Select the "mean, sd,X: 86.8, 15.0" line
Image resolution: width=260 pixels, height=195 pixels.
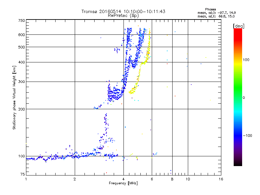(216, 17)
